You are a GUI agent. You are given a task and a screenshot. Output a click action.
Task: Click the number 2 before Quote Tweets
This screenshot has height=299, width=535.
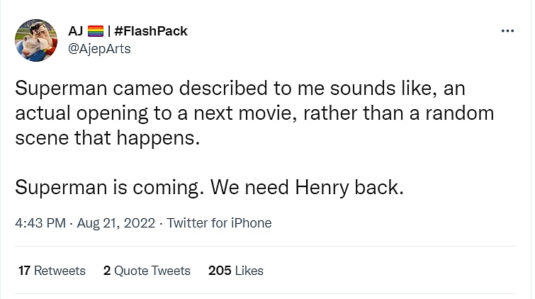pos(107,271)
